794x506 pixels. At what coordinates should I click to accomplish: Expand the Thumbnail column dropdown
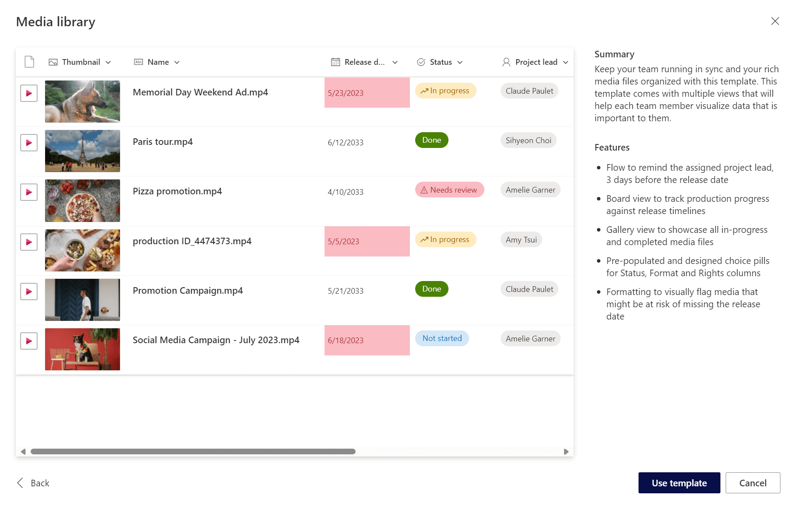pos(108,62)
